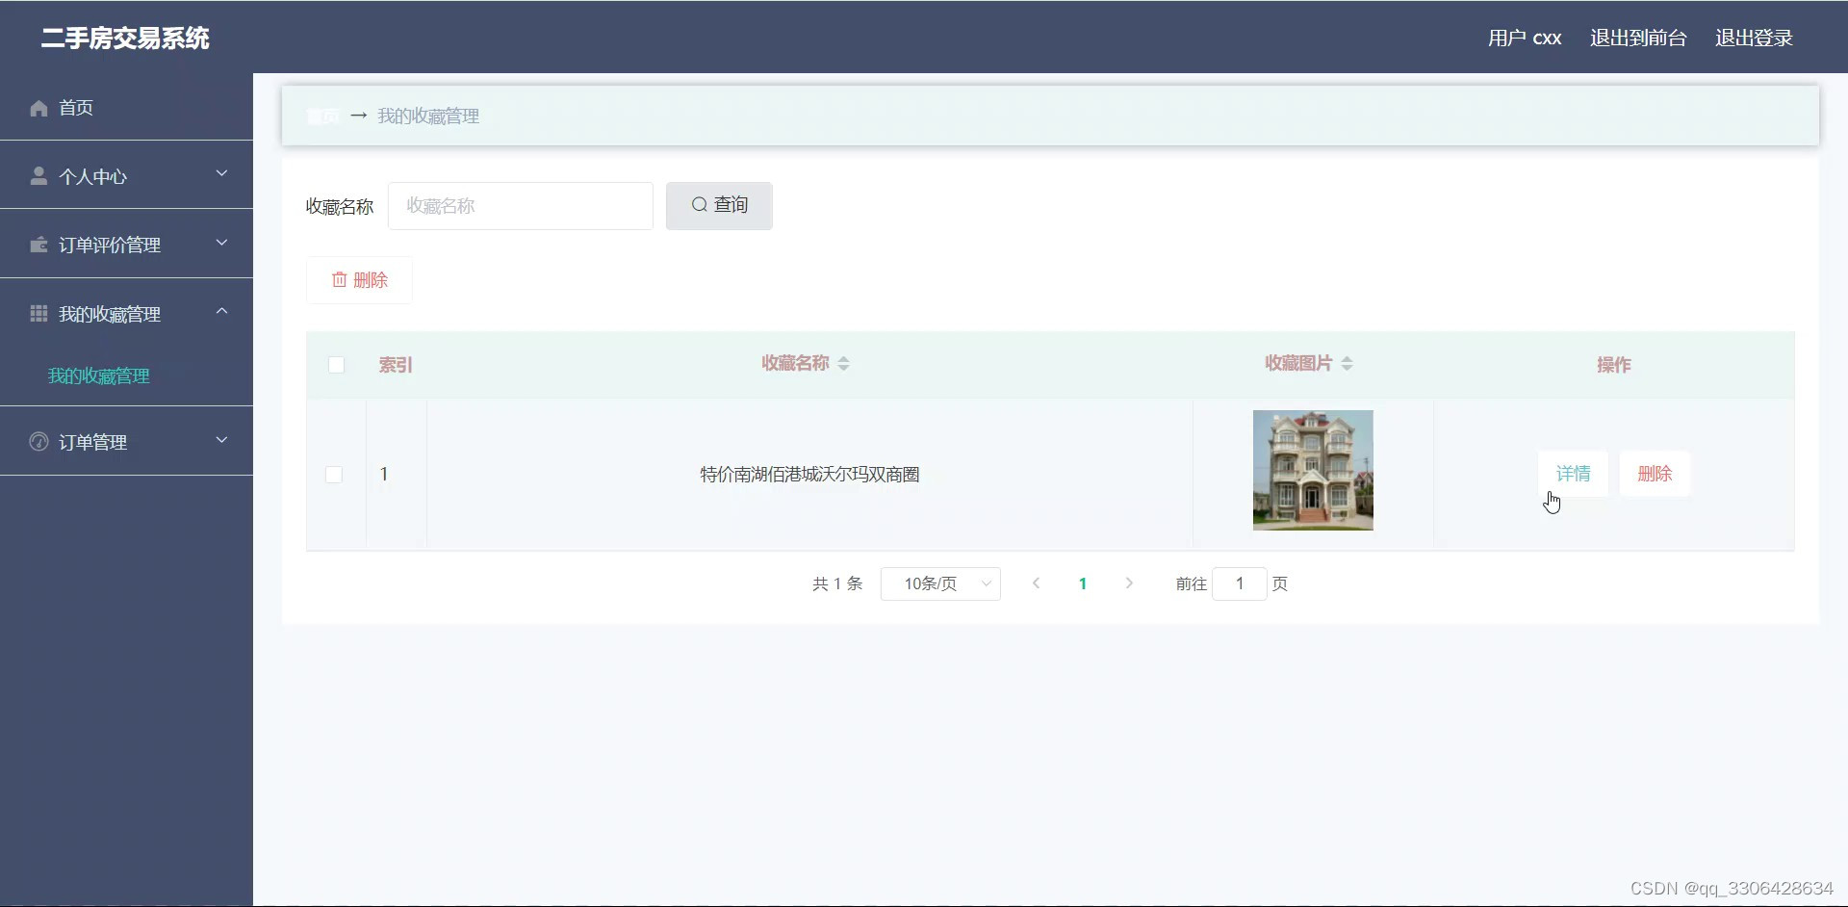Click the next page arrow in pagination

[1128, 583]
